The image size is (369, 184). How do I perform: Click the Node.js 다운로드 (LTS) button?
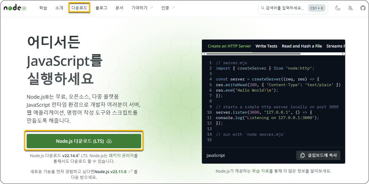pos(84,141)
